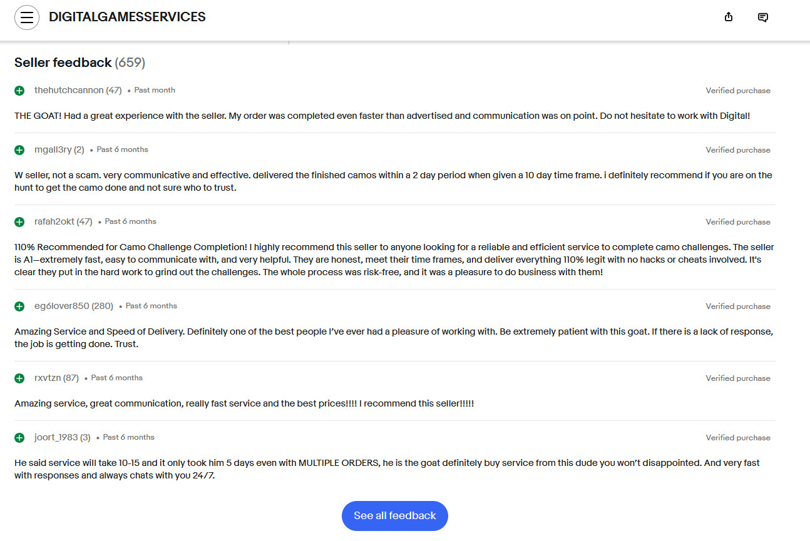Open the hamburger menu icon
Viewport: 810px width, 541px height.
point(27,18)
